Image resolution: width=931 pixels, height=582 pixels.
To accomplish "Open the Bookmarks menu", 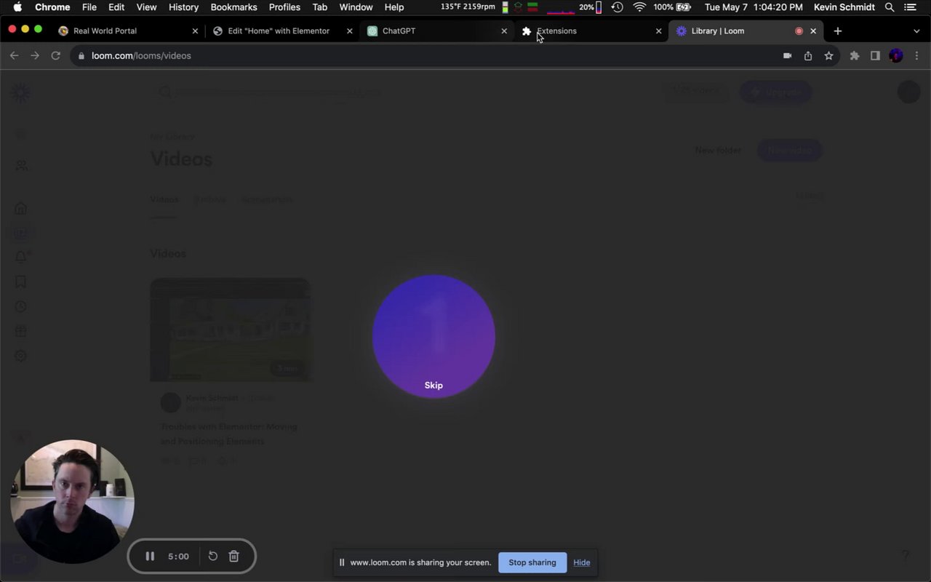I will click(x=233, y=7).
